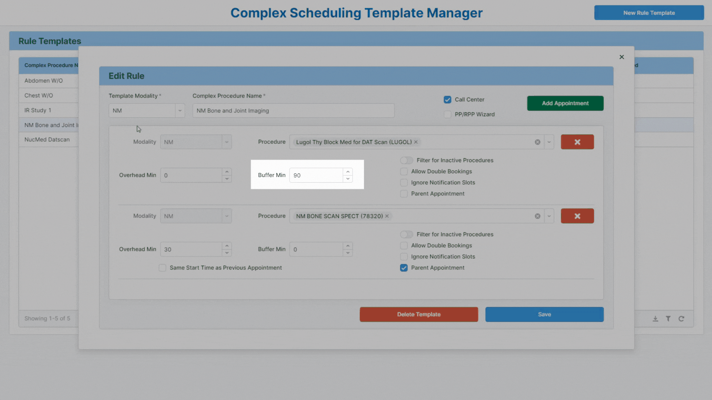This screenshot has height=400, width=712.
Task: Expand the first Procedure dropdown list
Action: (x=549, y=142)
